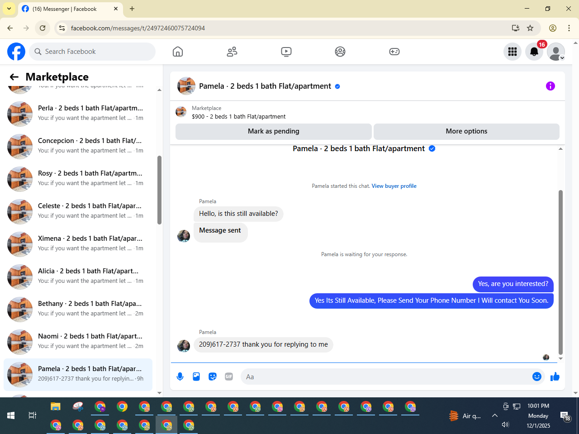Reload the page in Chrome

43,28
